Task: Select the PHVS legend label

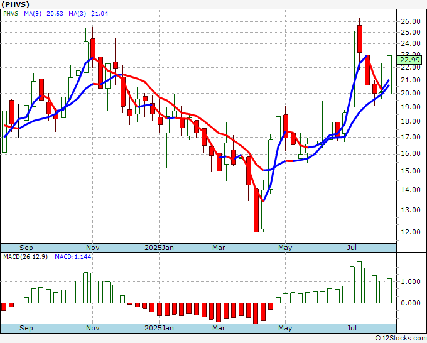Action: pyautogui.click(x=11, y=13)
